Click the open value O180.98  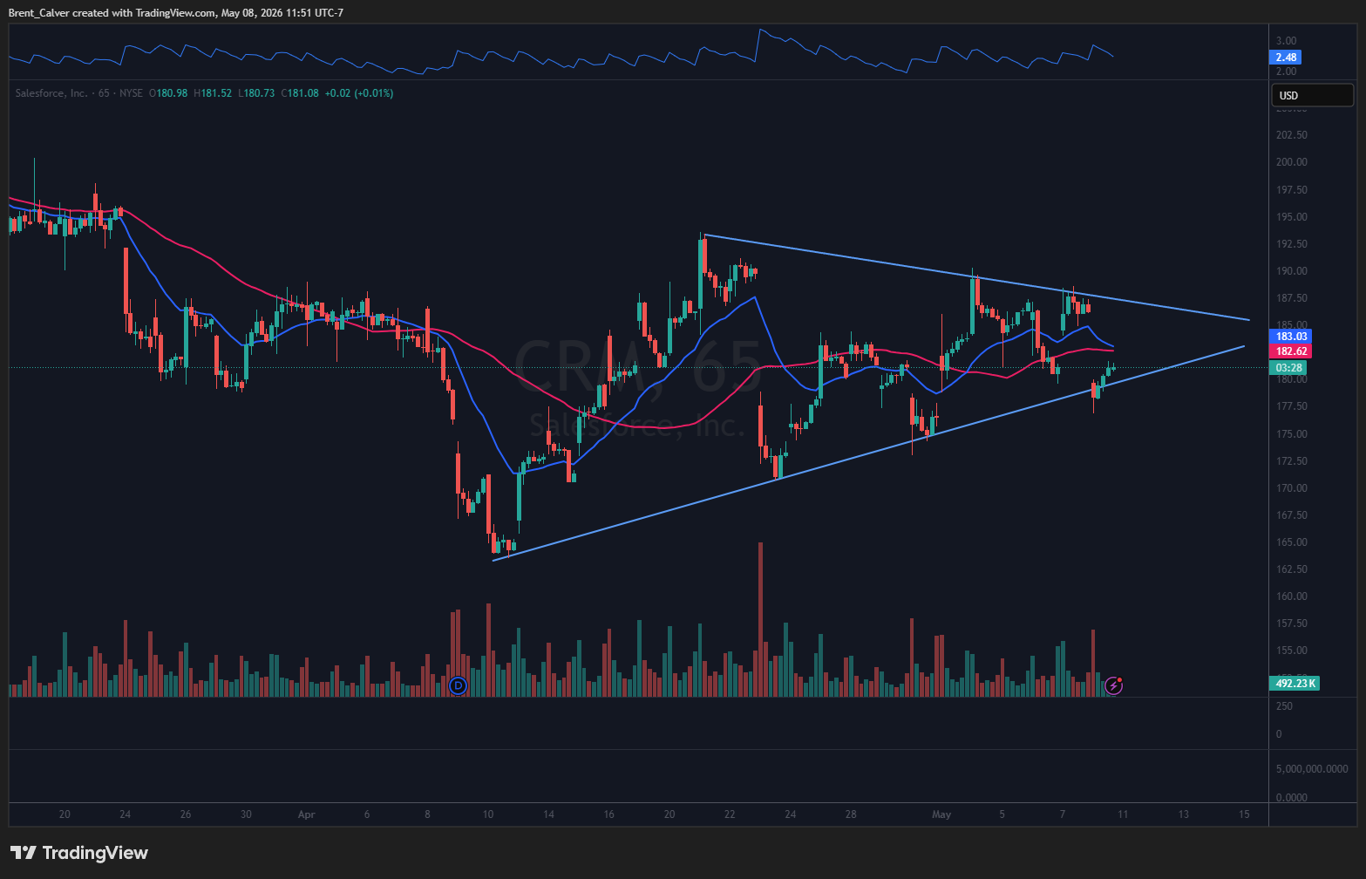[x=168, y=93]
